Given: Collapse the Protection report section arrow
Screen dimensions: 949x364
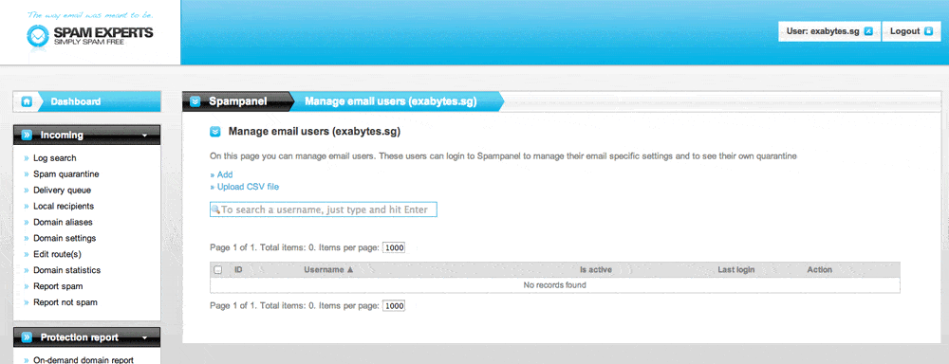Looking at the screenshot, I should tap(144, 337).
